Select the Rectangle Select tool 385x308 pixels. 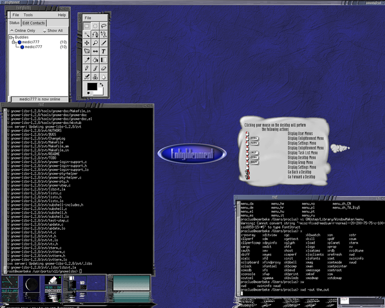[x=87, y=26]
